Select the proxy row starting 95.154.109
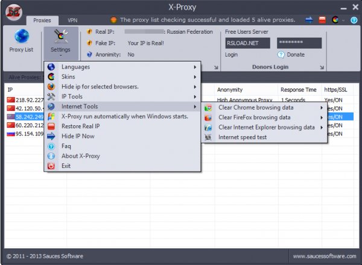This screenshot has height=265, width=362. coord(25,134)
